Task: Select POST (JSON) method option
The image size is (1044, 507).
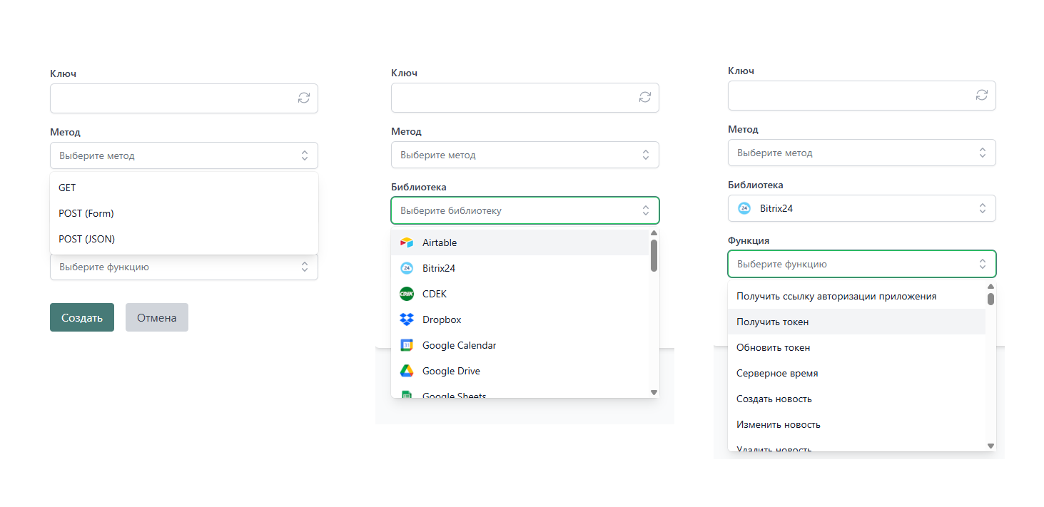Action: pyautogui.click(x=184, y=239)
